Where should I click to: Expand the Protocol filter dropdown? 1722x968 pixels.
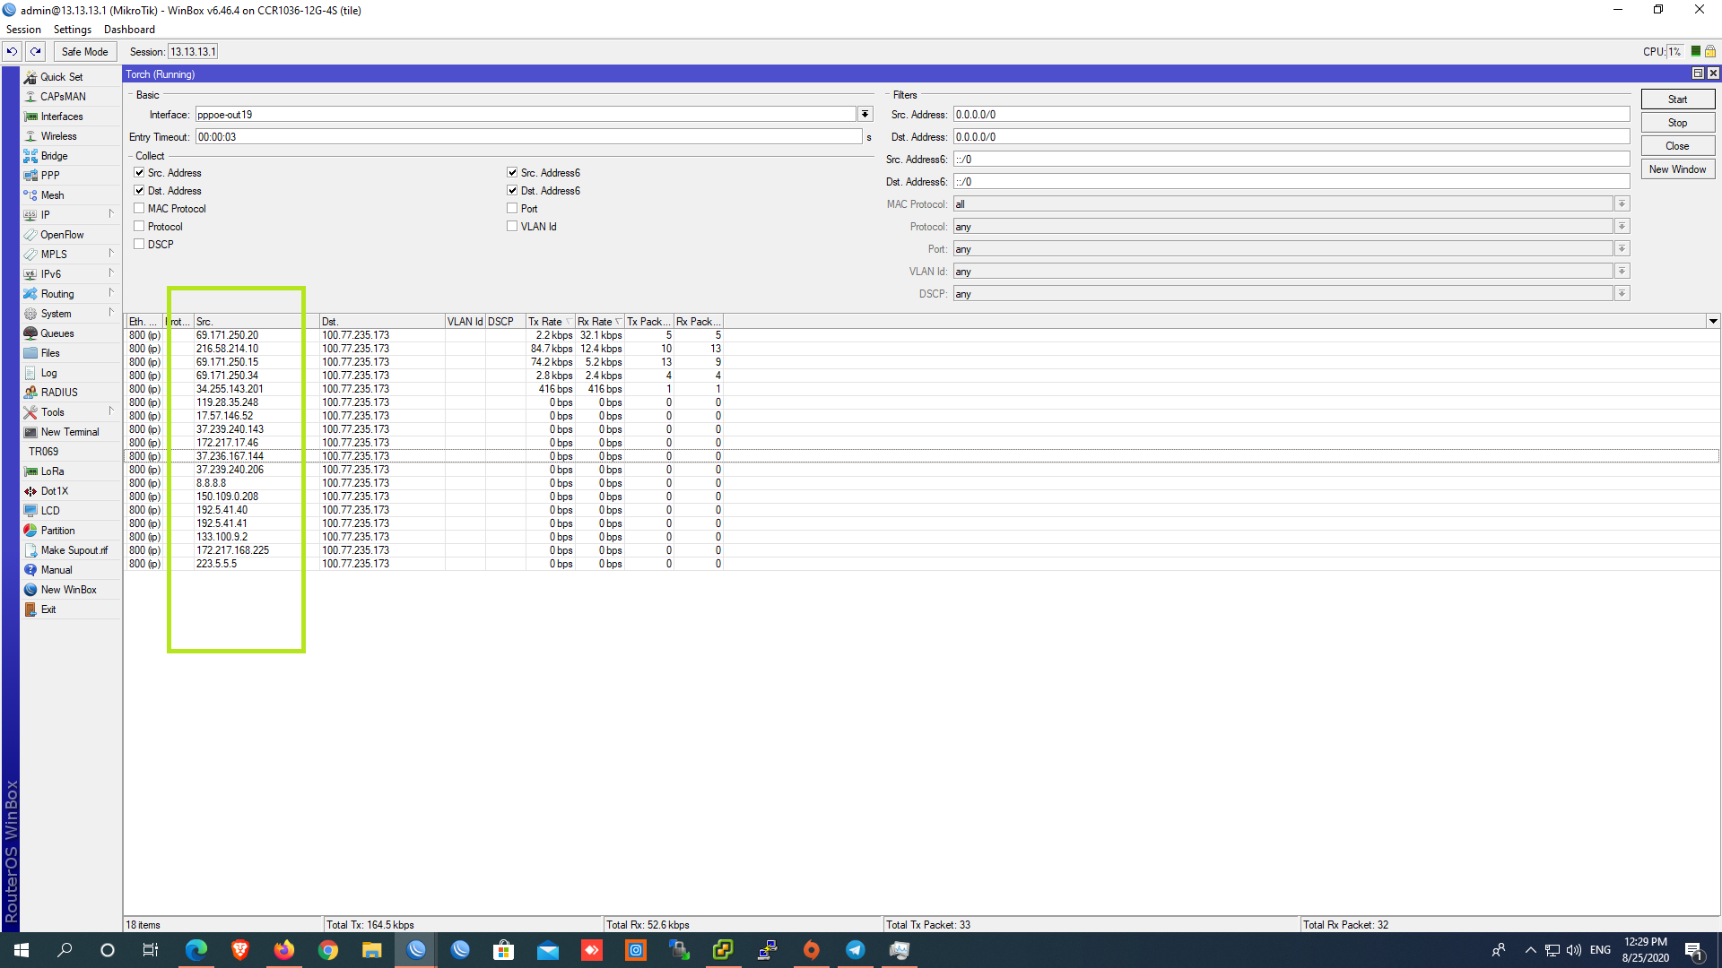tap(1622, 227)
